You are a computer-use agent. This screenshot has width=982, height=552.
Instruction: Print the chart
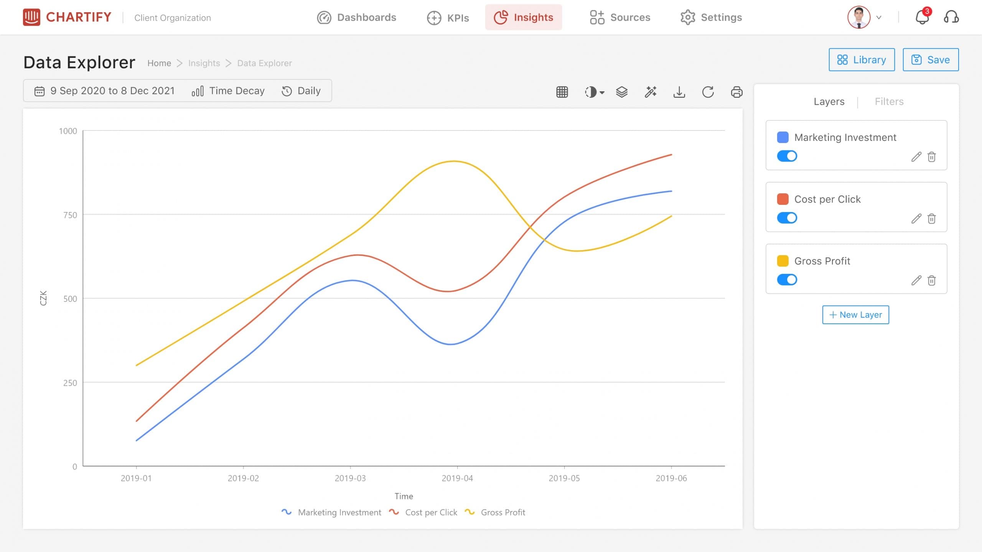pos(736,92)
